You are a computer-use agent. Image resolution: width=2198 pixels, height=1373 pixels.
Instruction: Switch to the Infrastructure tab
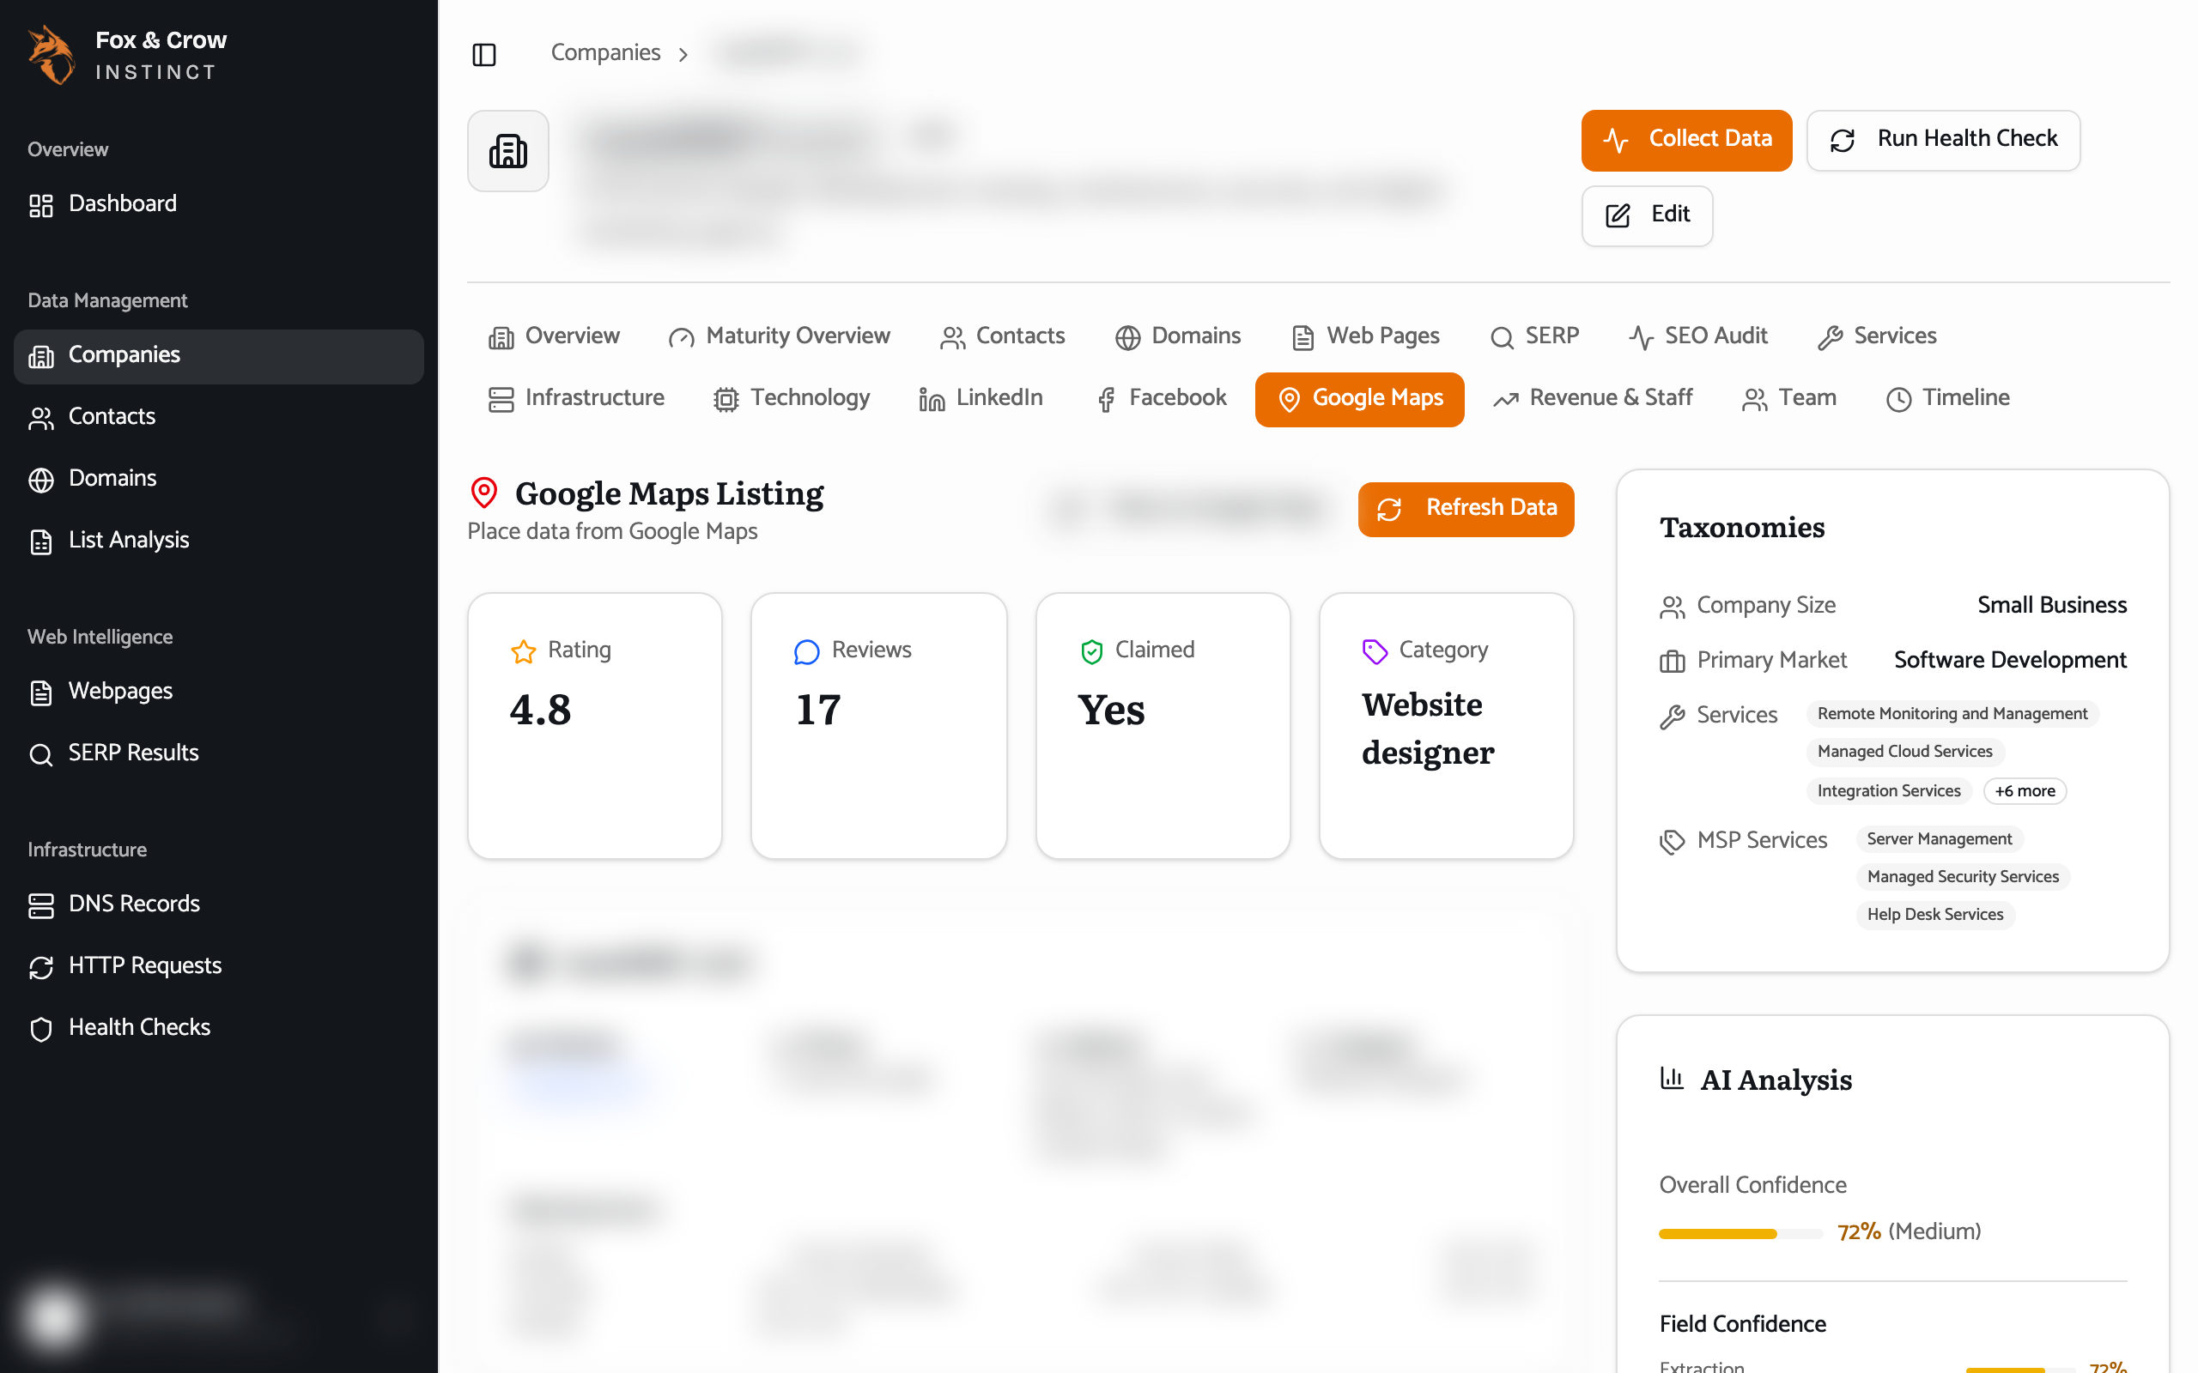pyautogui.click(x=577, y=399)
